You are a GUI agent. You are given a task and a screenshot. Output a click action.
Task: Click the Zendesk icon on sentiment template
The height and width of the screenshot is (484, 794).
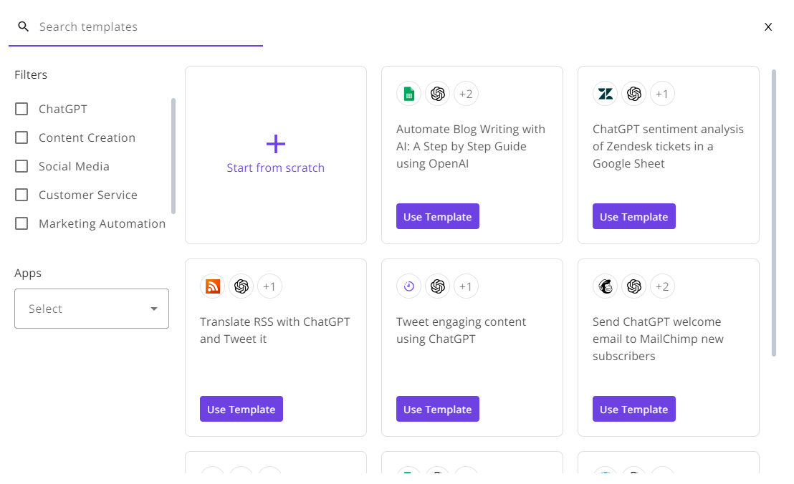pos(606,94)
